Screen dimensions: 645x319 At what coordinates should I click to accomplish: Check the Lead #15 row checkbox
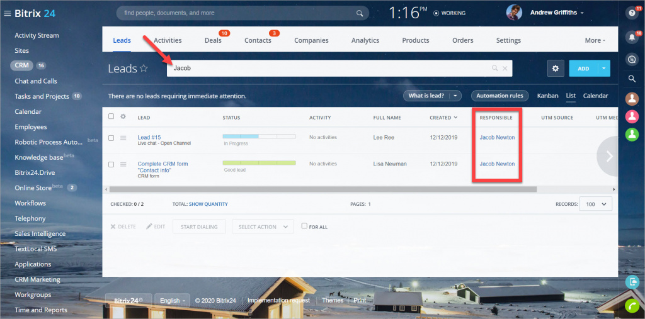(x=111, y=138)
